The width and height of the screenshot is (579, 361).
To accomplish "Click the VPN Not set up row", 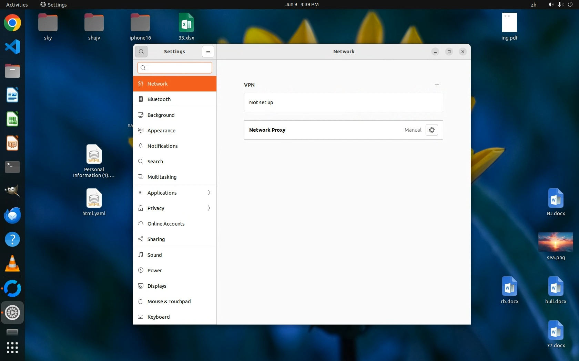I will [343, 102].
